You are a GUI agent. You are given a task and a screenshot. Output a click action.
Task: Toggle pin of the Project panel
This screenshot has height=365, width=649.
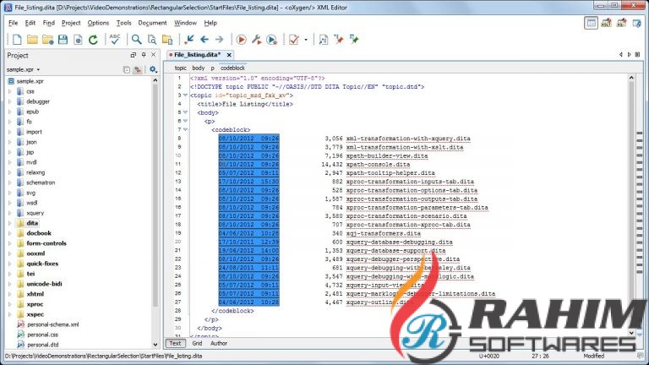[144, 55]
